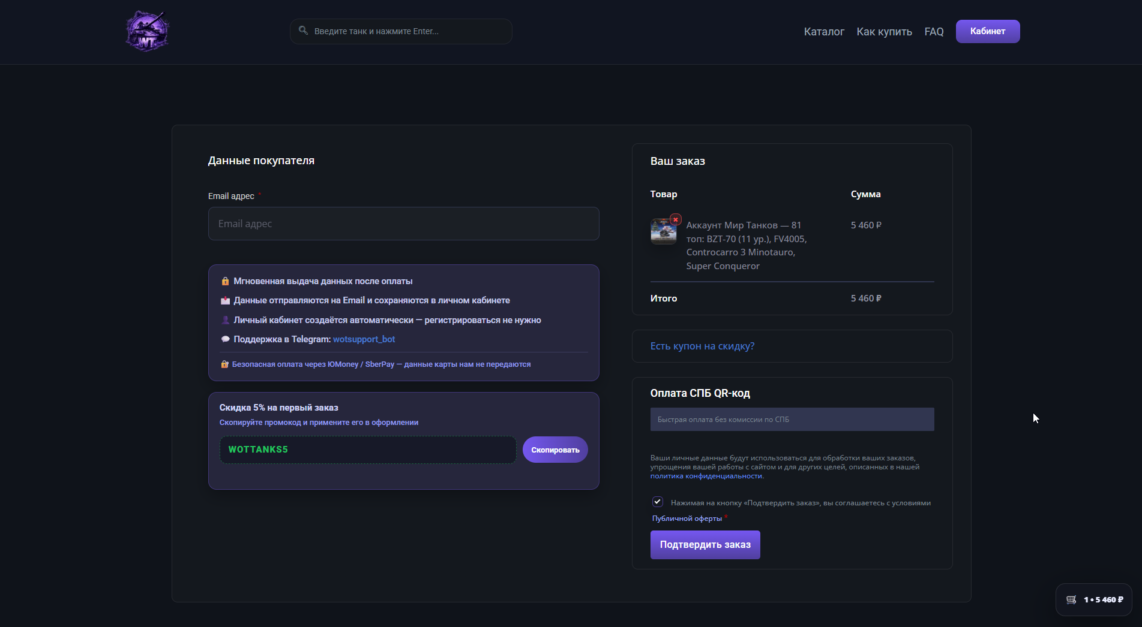The image size is (1142, 627).
Task: Click the padlock icon near secure payment note
Action: pyautogui.click(x=224, y=364)
